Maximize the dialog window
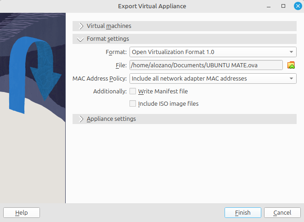This screenshot has height=222, width=304. click(x=283, y=6)
